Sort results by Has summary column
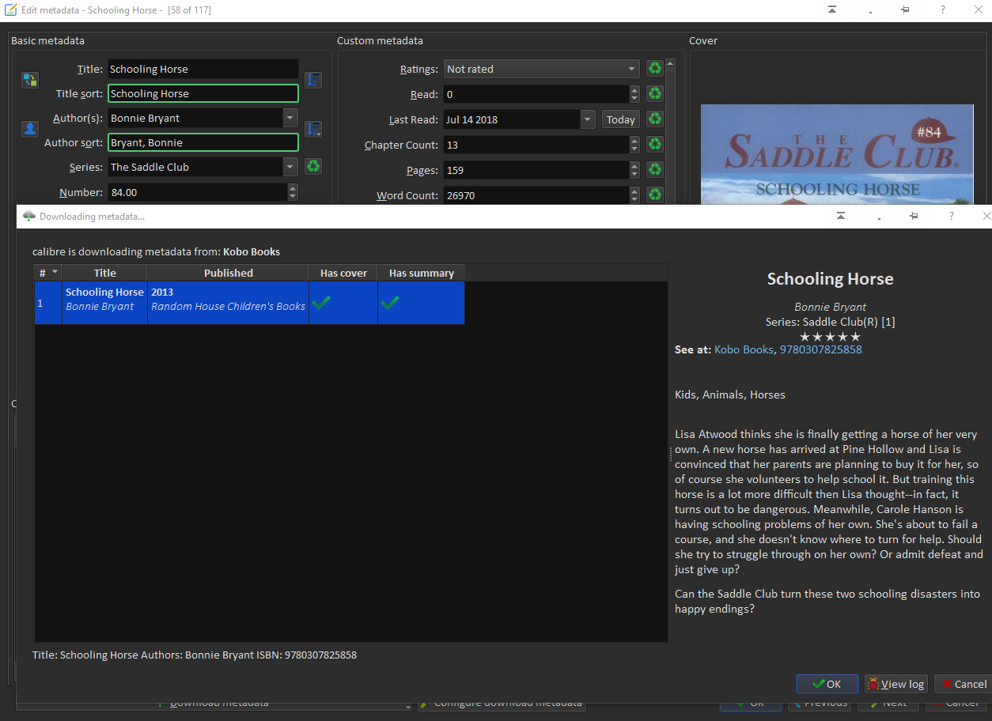The width and height of the screenshot is (992, 721). 421,273
